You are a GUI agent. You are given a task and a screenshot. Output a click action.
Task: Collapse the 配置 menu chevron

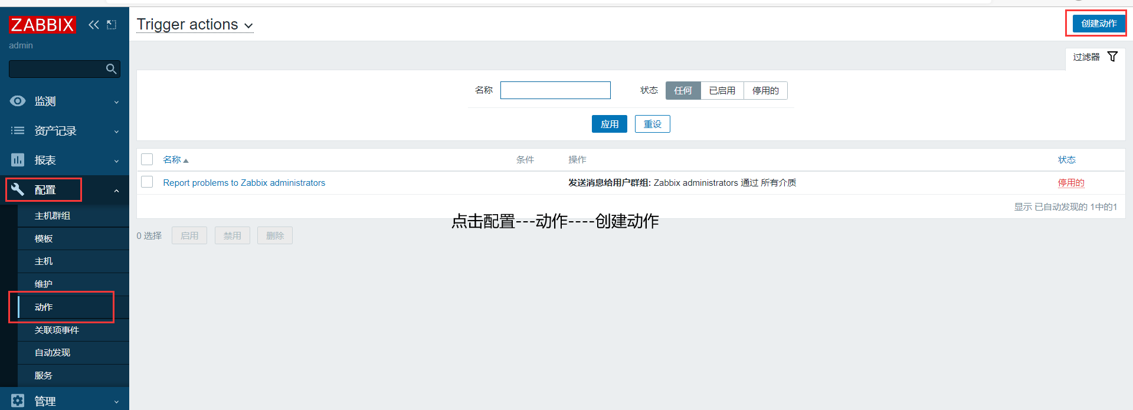(116, 191)
